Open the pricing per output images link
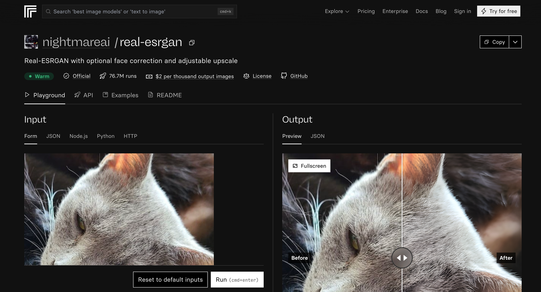Image resolution: width=541 pixels, height=292 pixels. click(x=194, y=76)
